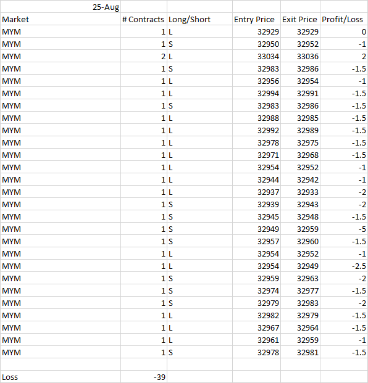Select the total loss cell -39

[144, 377]
